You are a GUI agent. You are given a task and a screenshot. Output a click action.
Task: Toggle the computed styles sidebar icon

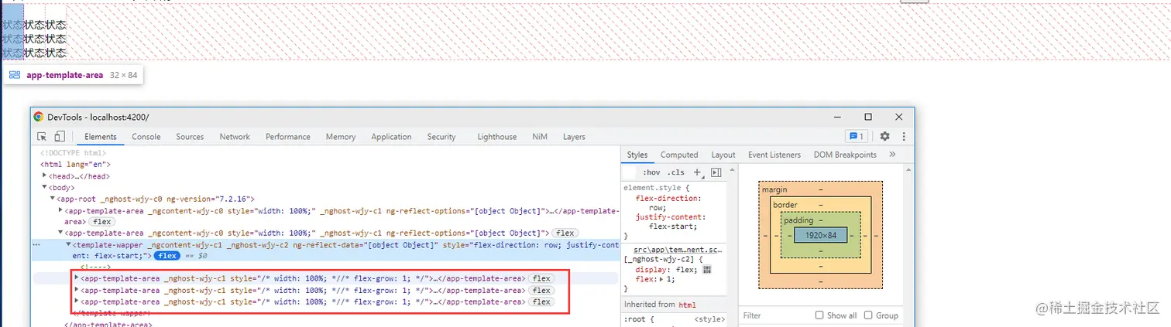pyautogui.click(x=716, y=172)
